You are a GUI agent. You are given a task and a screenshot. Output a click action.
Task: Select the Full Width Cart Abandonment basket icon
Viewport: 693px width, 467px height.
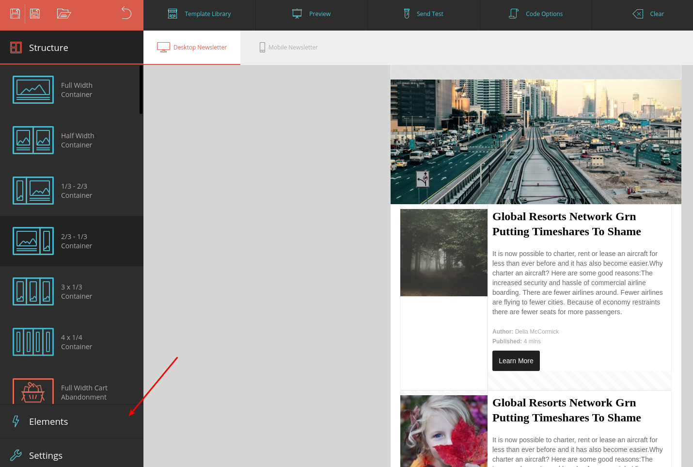pos(33,391)
